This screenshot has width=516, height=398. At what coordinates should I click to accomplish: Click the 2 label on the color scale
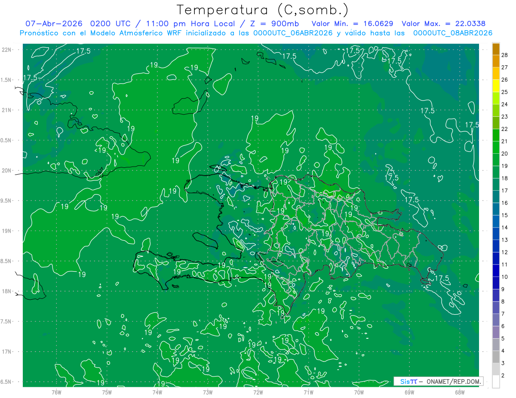pyautogui.click(x=504, y=376)
